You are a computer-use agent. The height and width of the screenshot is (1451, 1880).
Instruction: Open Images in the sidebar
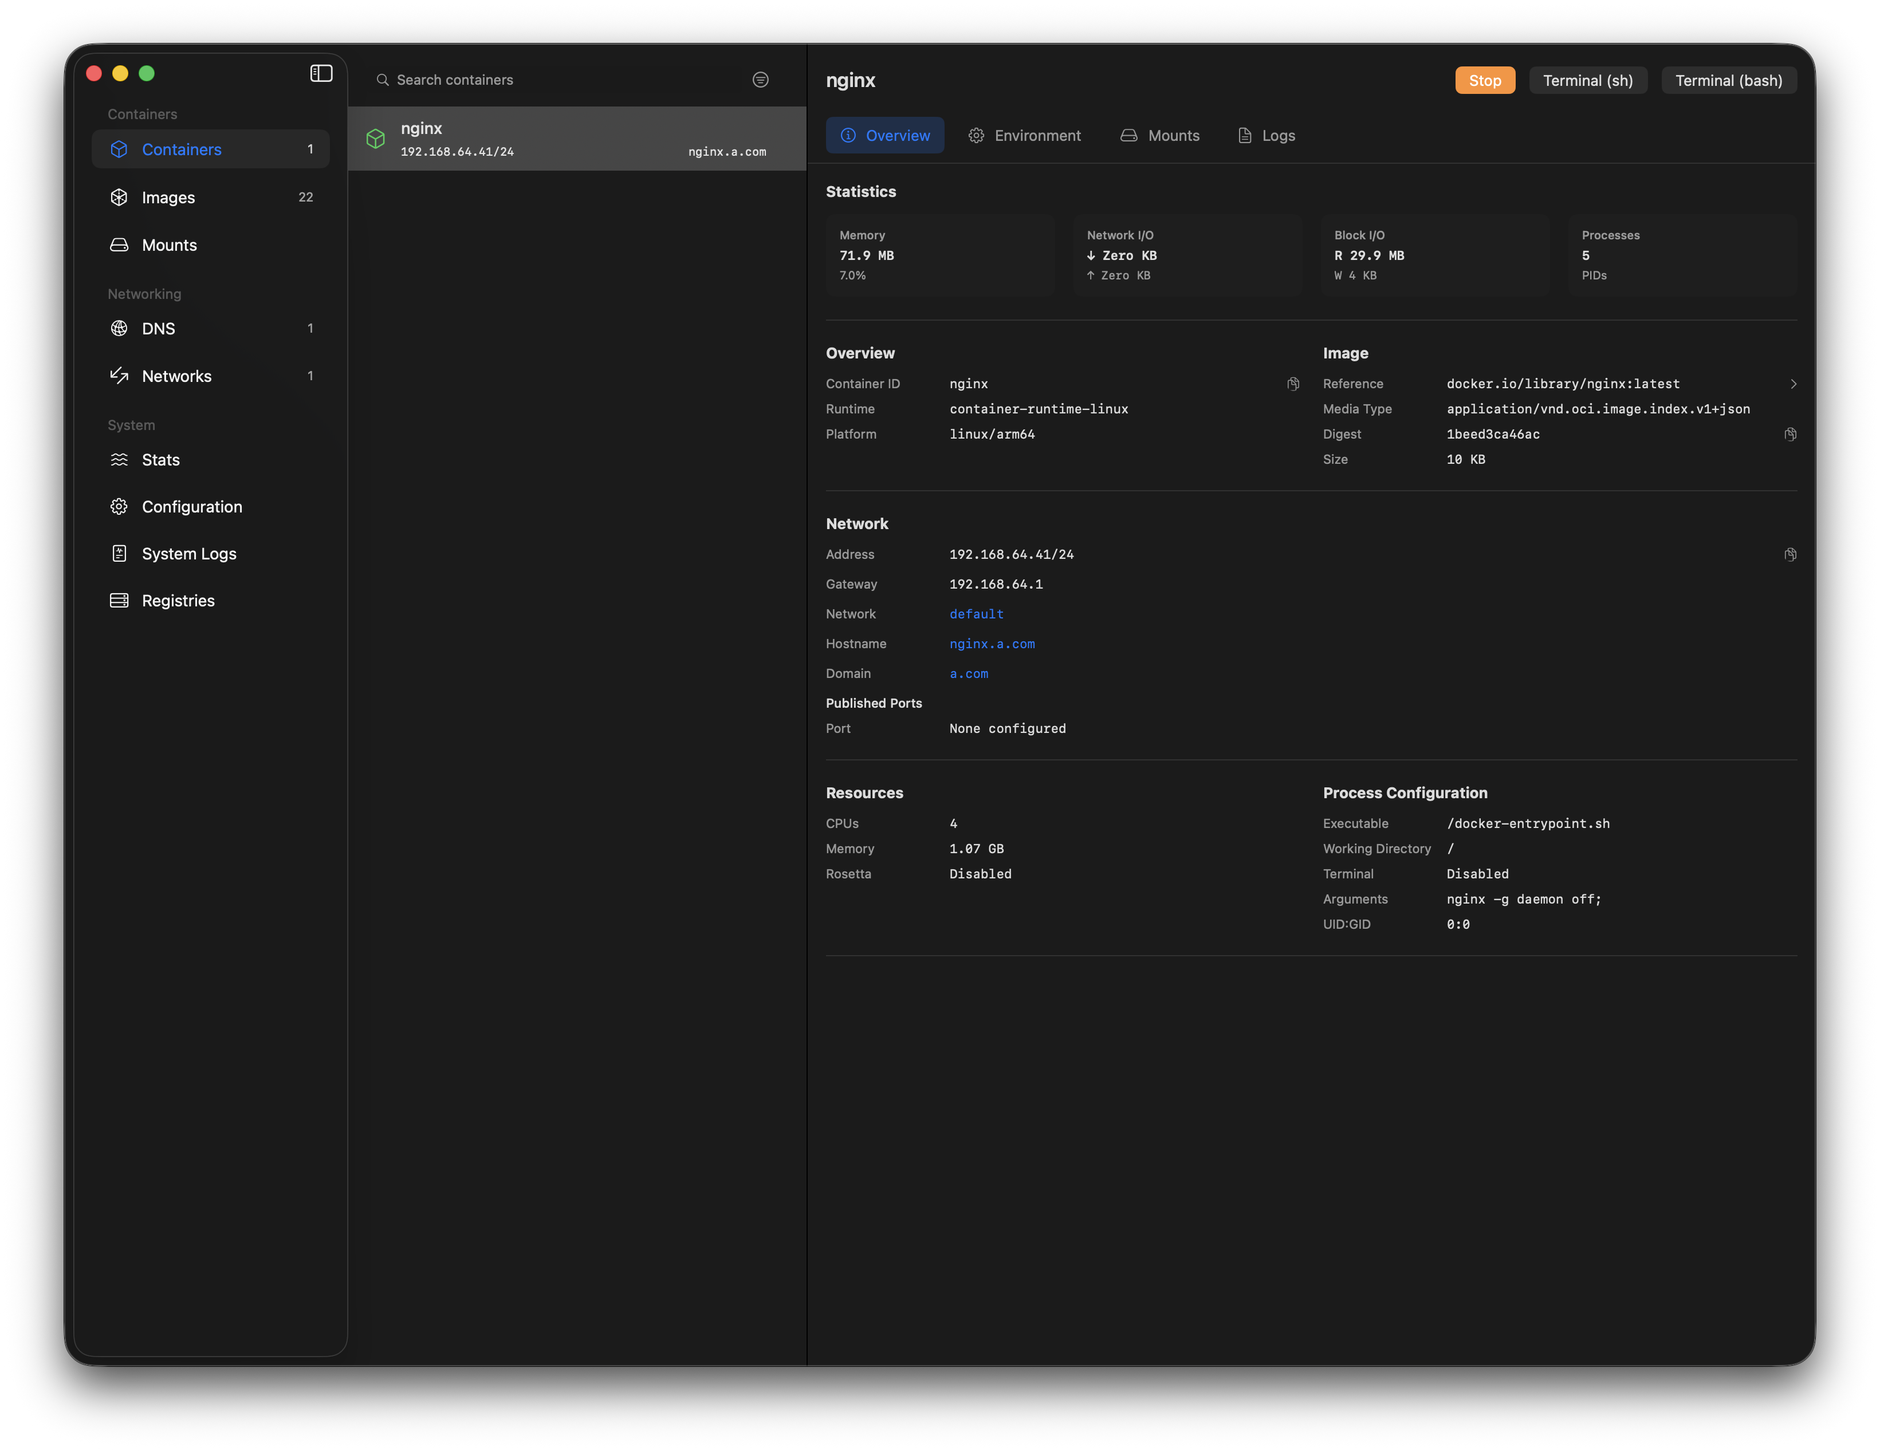point(169,197)
